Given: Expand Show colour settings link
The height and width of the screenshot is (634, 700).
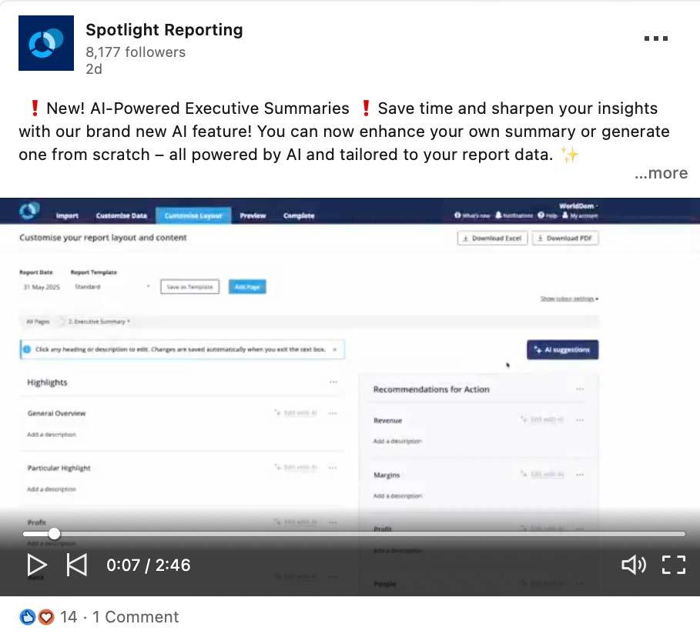Looking at the screenshot, I should 569,299.
